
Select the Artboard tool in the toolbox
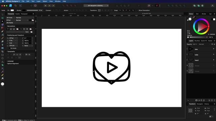[x=2, y=18]
